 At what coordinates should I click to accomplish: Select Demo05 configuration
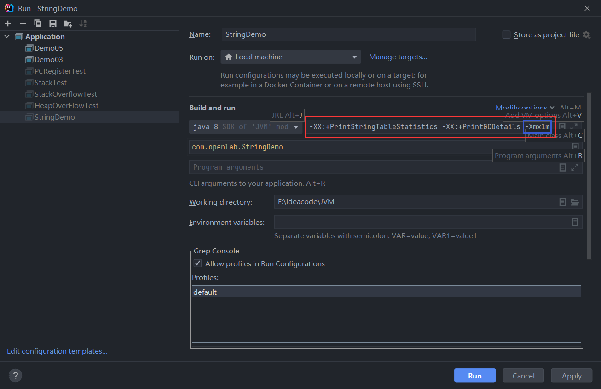pyautogui.click(x=48, y=48)
